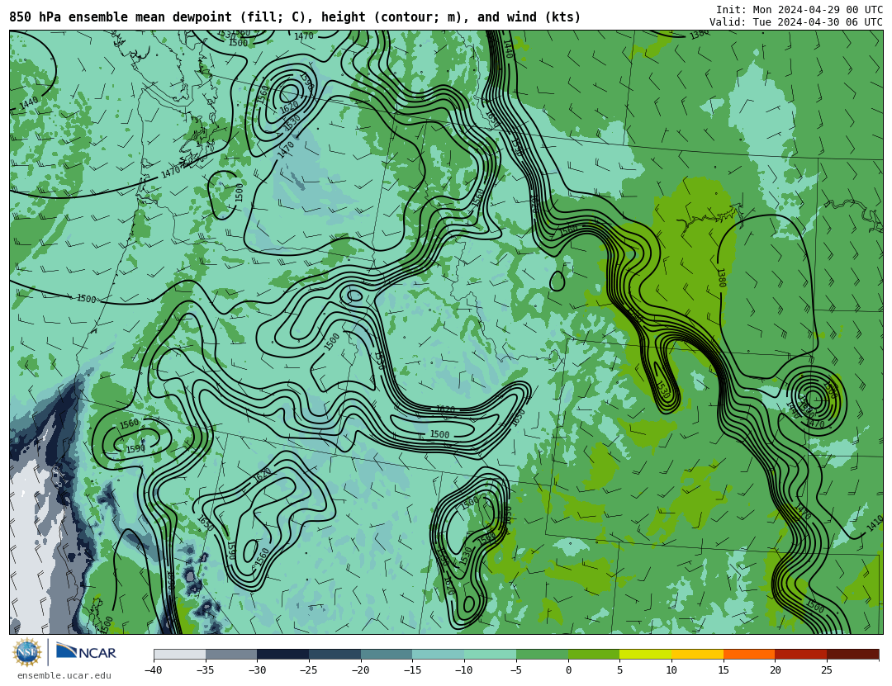Pick the teal -20 to -15 colorbar swatch

pos(387,654)
